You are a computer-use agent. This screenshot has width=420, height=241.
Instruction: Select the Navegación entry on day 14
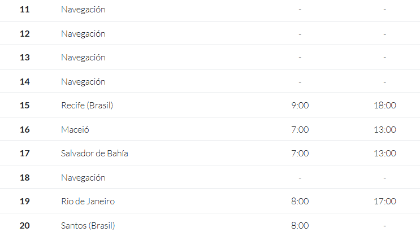coord(83,82)
